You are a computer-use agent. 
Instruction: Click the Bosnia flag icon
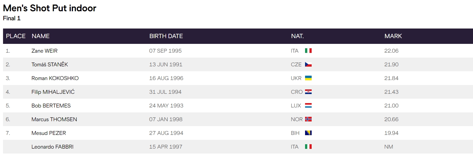pos(308,133)
